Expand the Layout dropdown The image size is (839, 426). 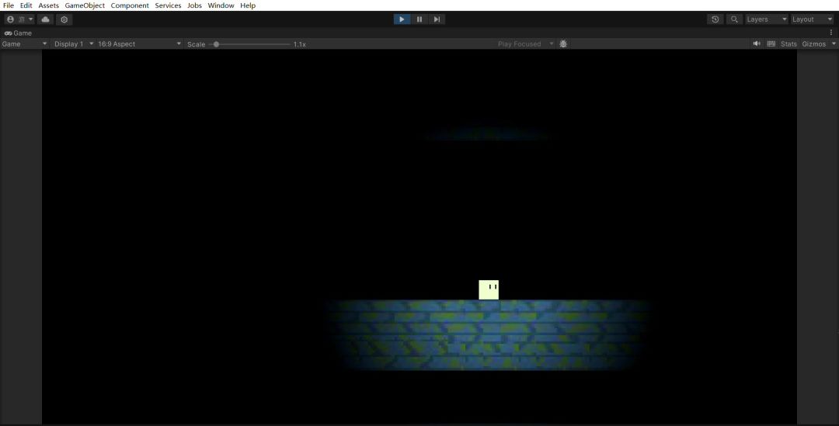(x=813, y=19)
